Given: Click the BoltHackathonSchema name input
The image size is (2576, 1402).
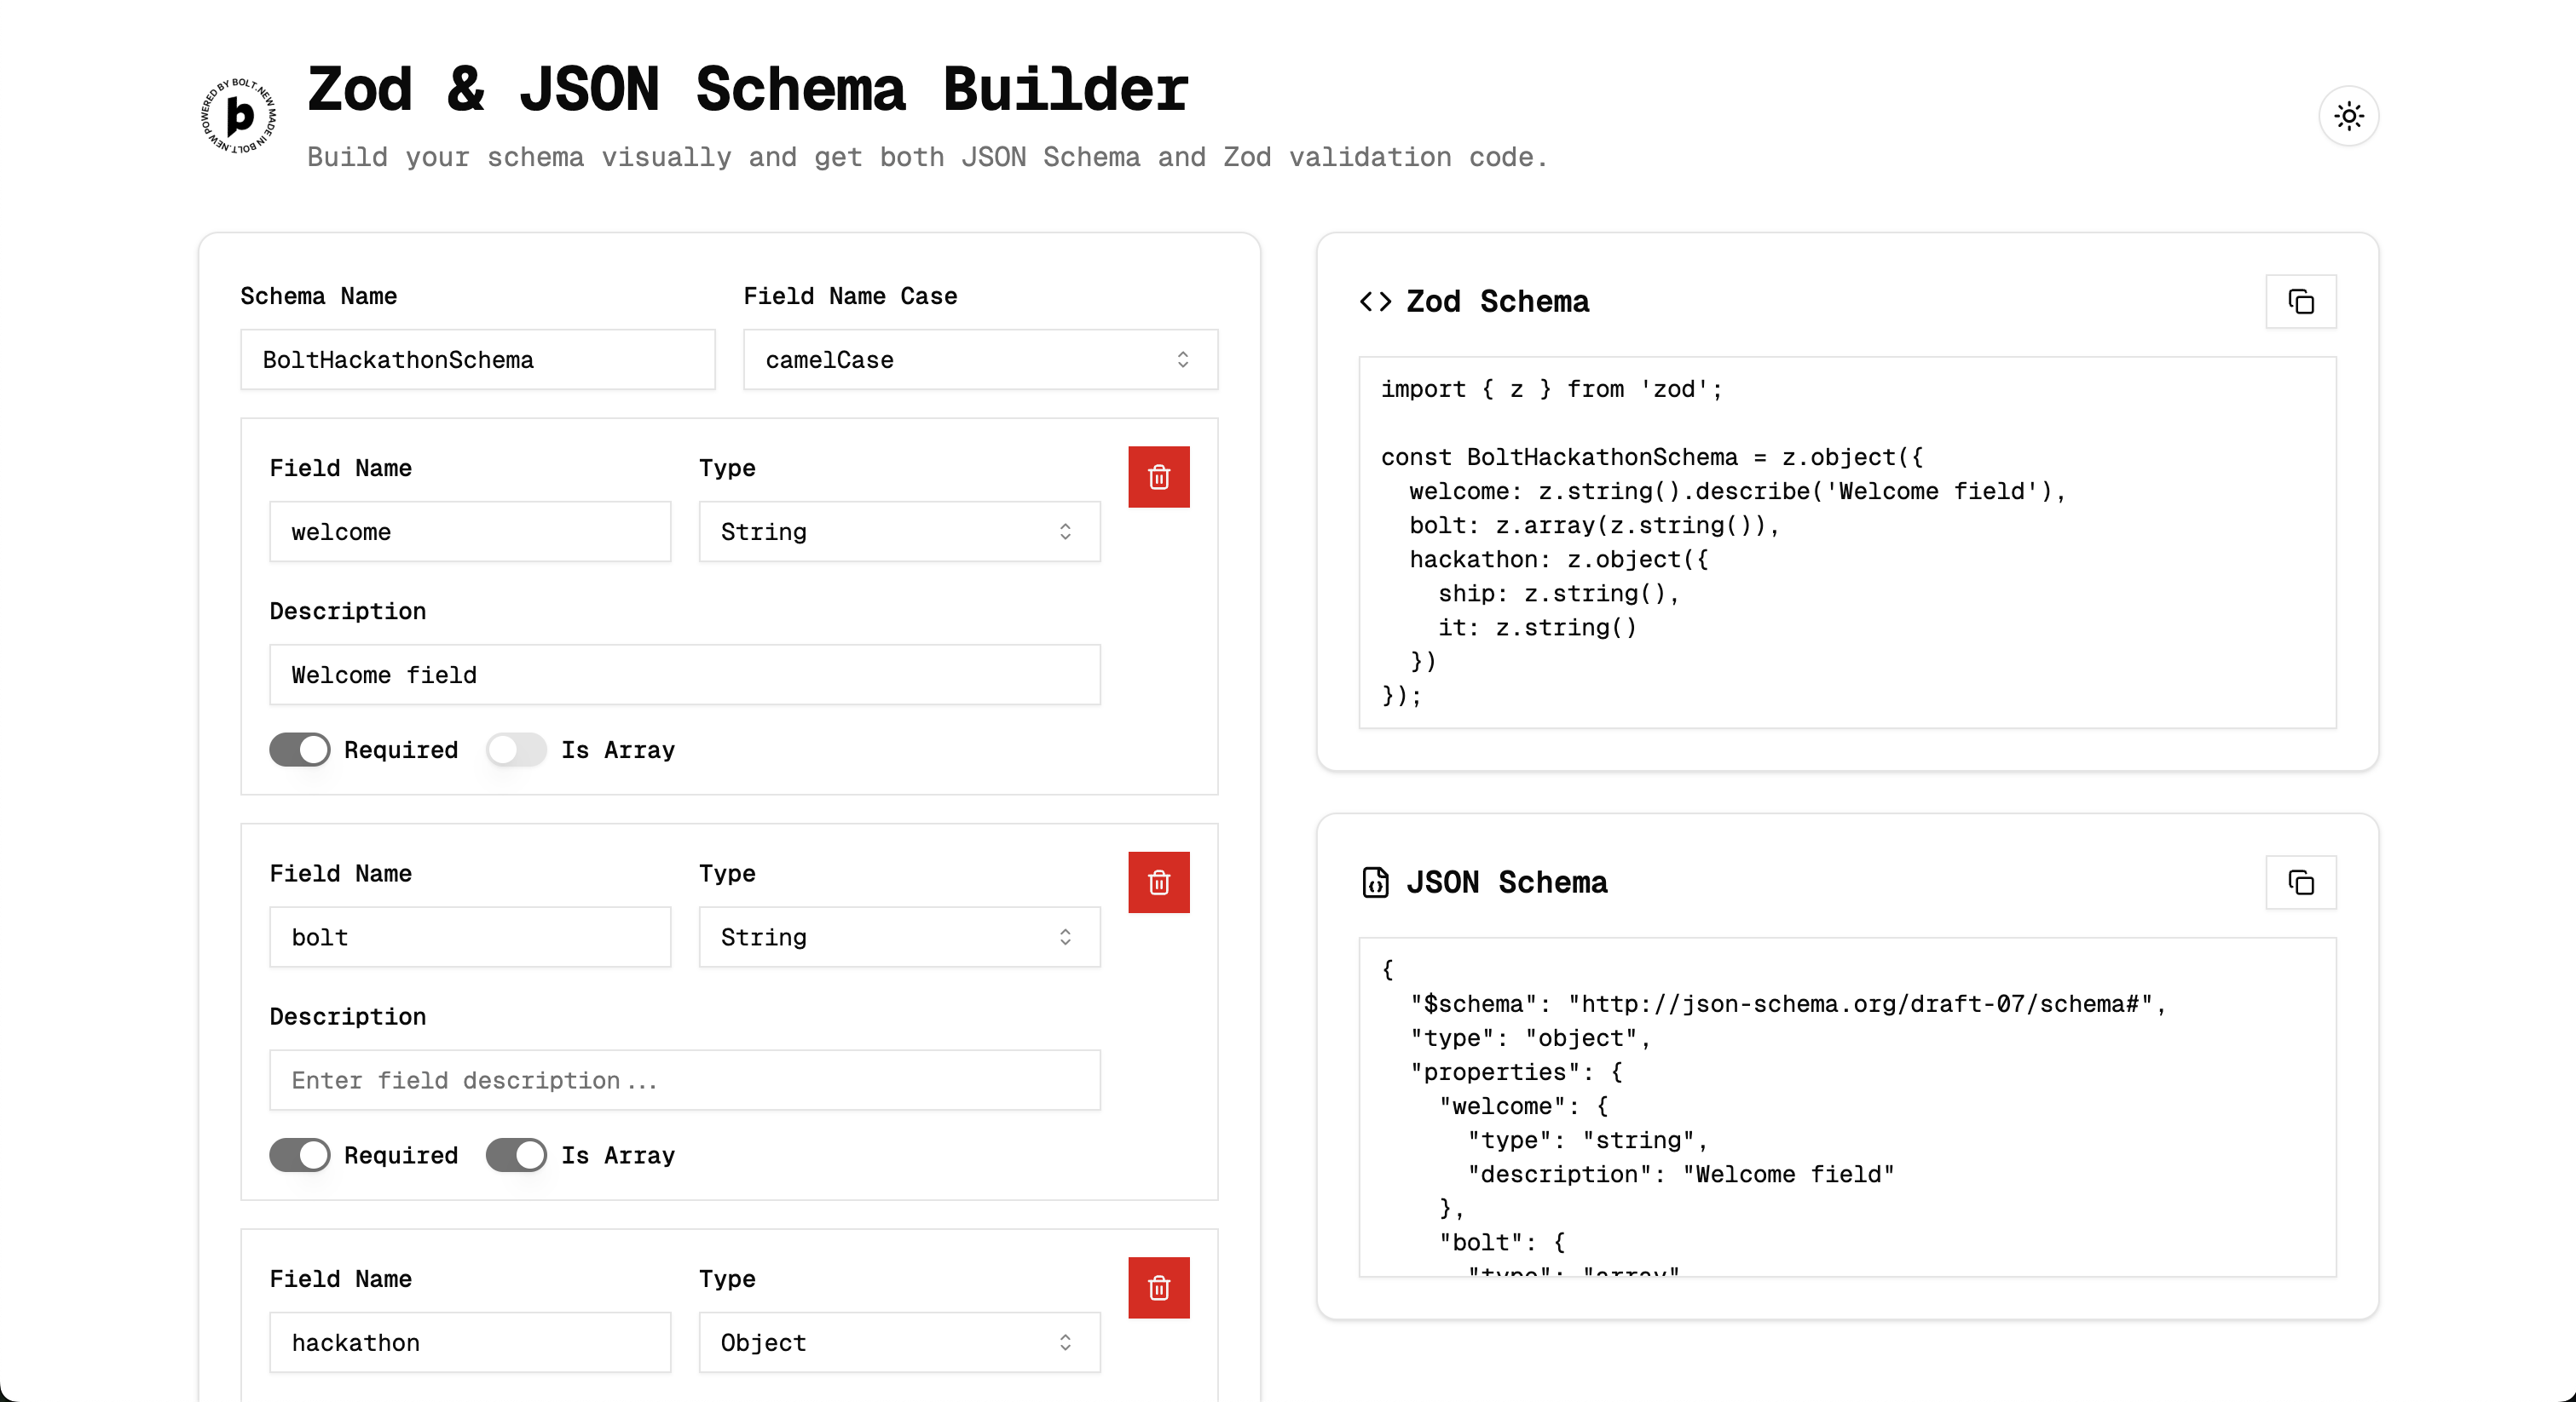Looking at the screenshot, I should 478,359.
